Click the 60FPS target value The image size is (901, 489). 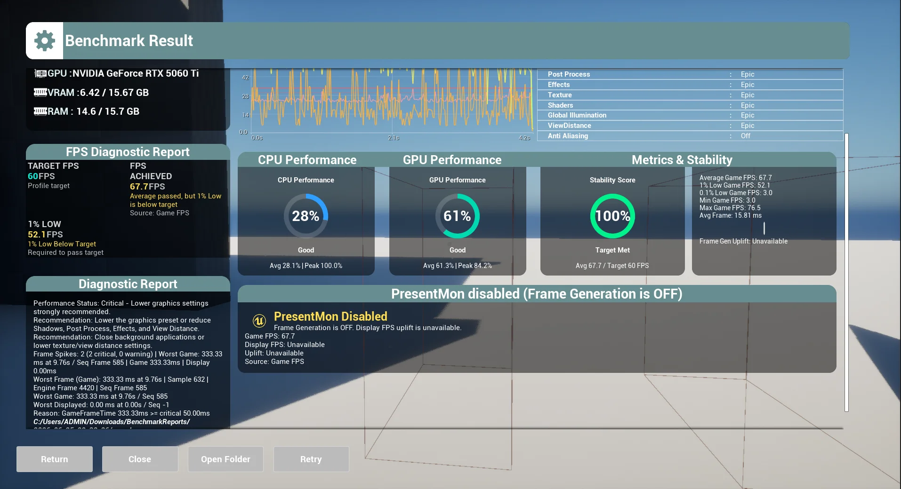coord(41,176)
